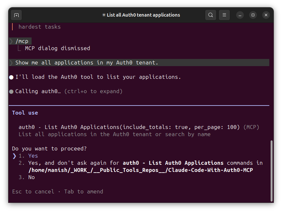Click the selection arrow beside 'Yes'
This screenshot has width=282, height=212.
[x=14, y=156]
